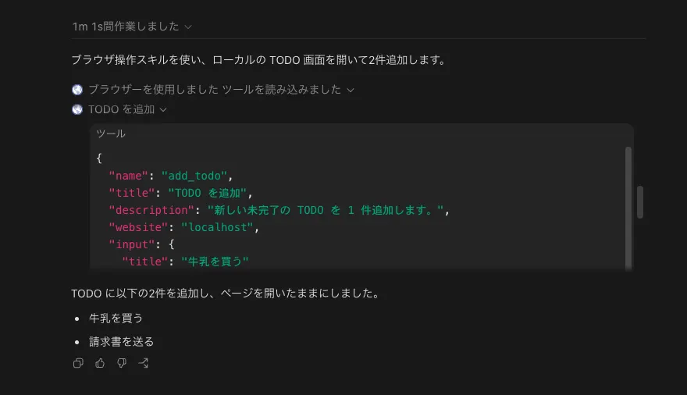Click the ツール header of the code panel
Image resolution: width=687 pixels, height=395 pixels.
pyautogui.click(x=111, y=133)
